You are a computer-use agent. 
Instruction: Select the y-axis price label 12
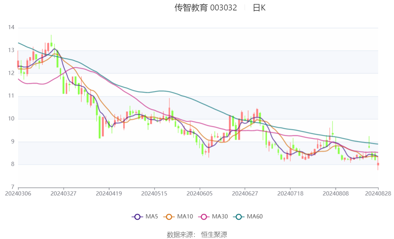pos(11,73)
